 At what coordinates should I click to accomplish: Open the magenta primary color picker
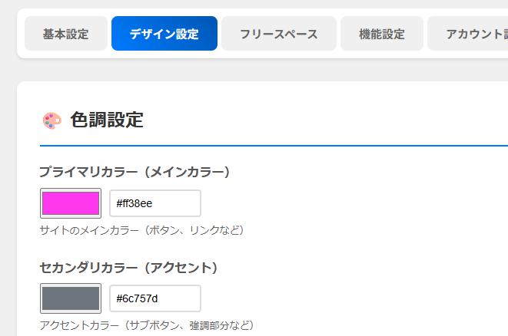pyautogui.click(x=71, y=203)
